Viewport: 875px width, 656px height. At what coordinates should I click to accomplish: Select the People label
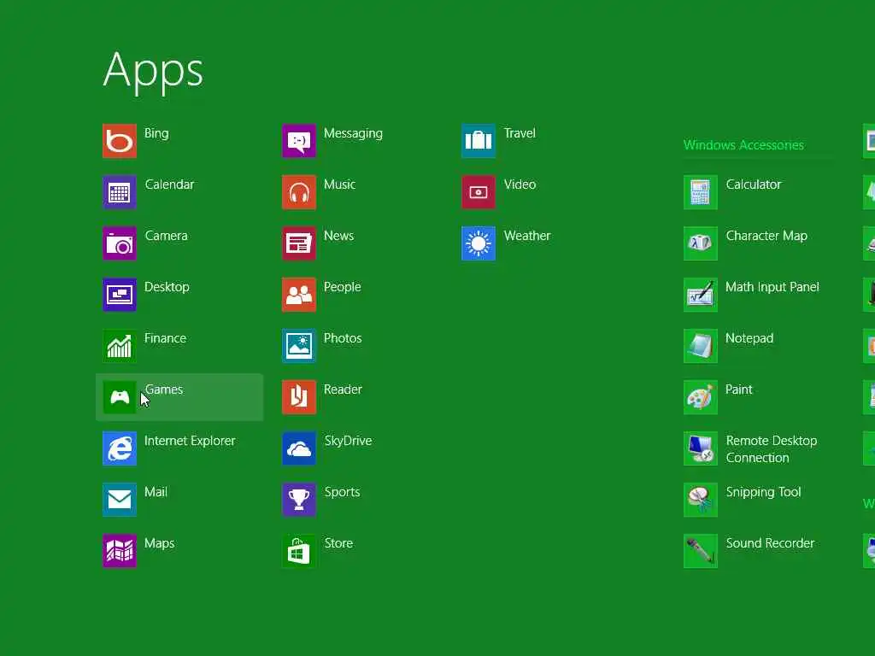coord(343,287)
